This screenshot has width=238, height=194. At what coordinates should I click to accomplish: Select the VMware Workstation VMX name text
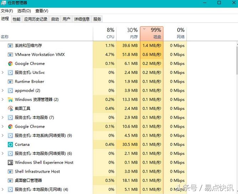40,55
